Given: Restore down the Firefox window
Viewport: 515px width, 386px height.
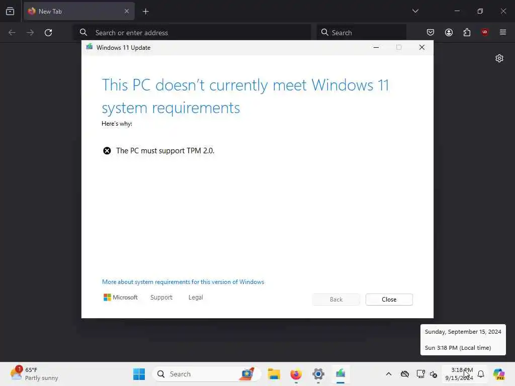Looking at the screenshot, I should pyautogui.click(x=480, y=11).
